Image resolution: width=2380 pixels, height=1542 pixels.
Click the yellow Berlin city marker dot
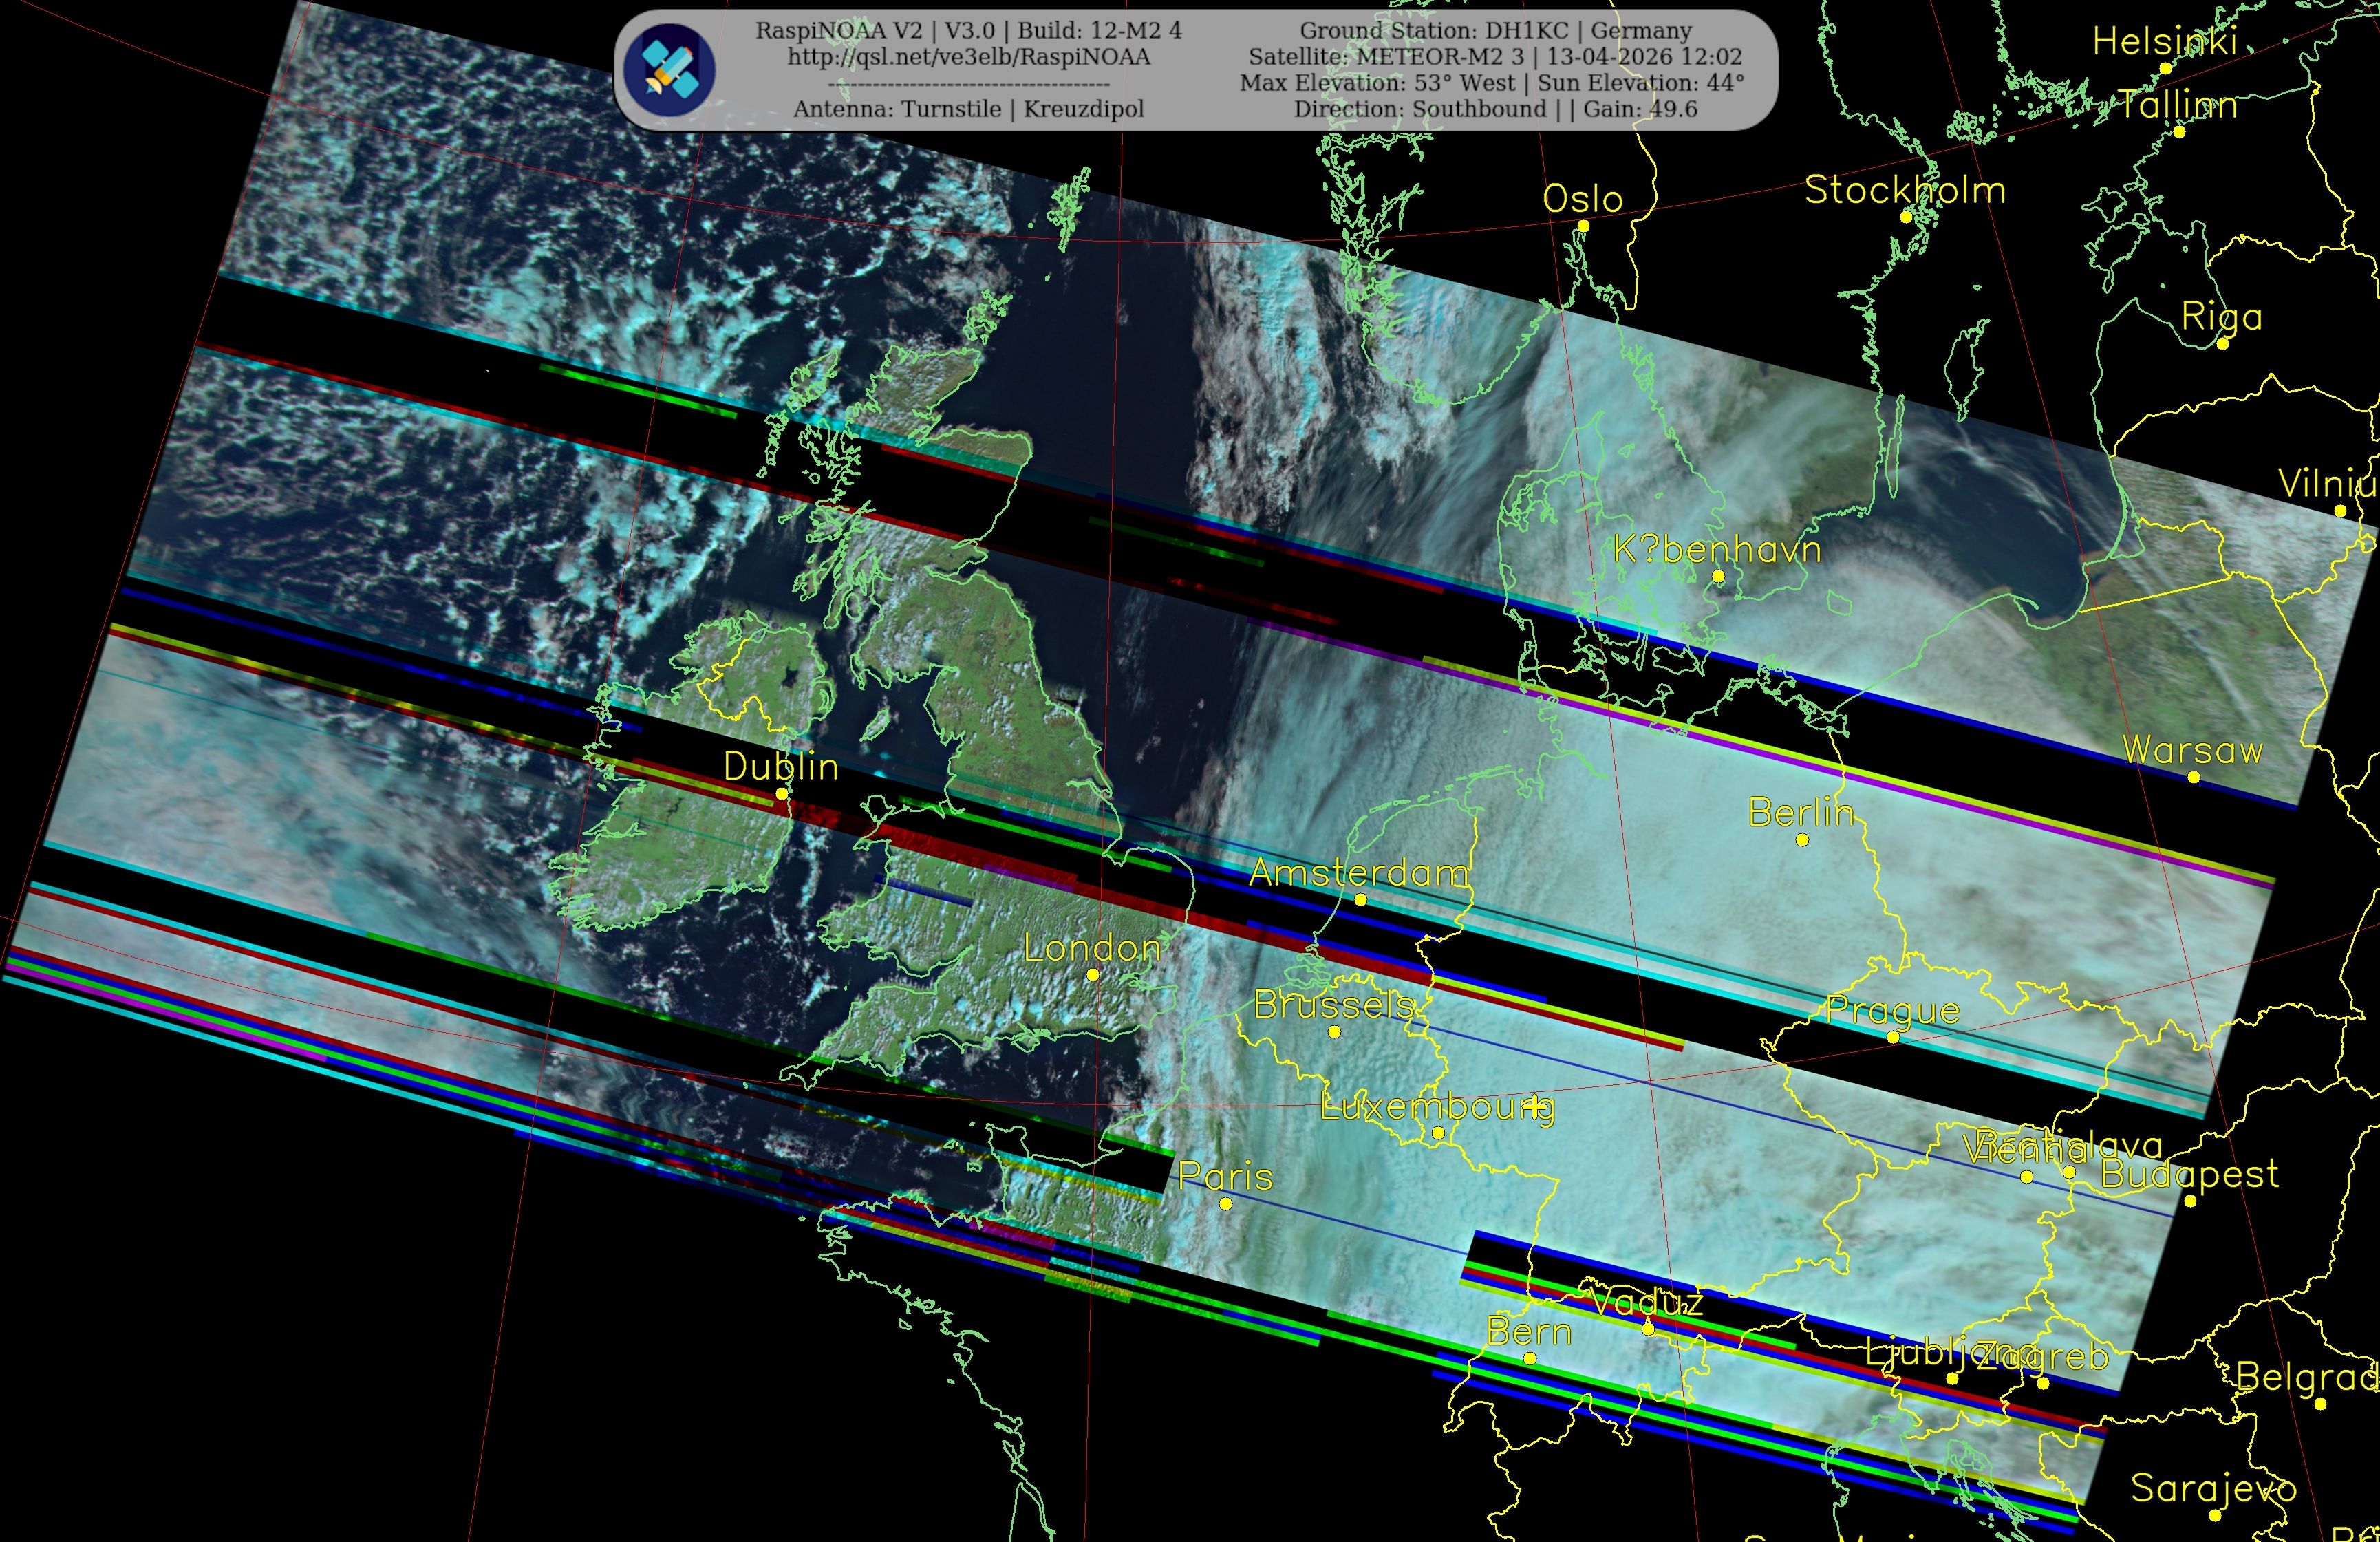(x=1802, y=840)
